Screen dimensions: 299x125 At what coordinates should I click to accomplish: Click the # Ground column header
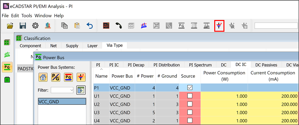[x=167, y=76]
